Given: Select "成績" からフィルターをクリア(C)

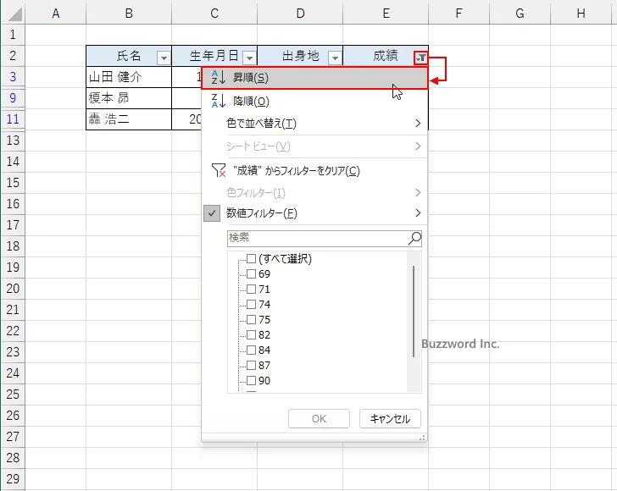Looking at the screenshot, I should [314, 171].
